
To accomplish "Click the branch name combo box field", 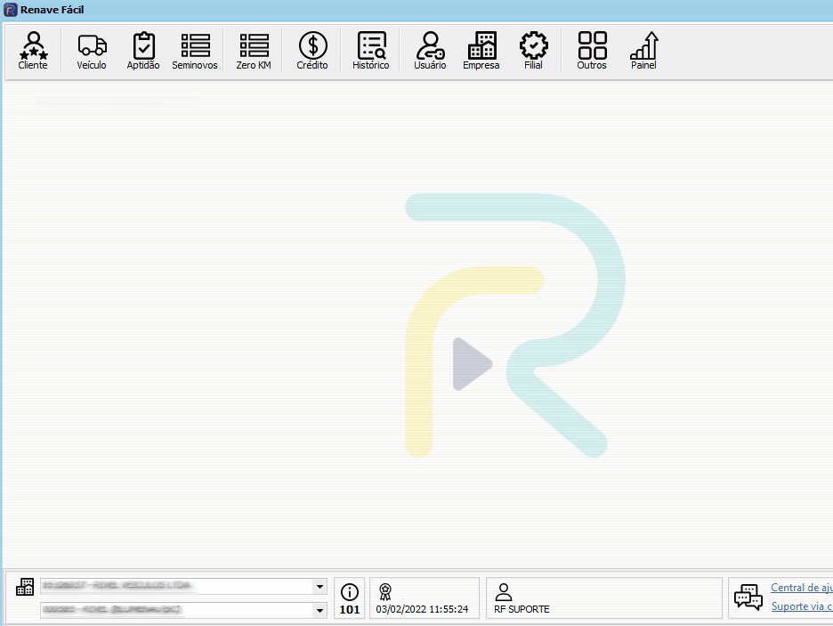I will click(x=183, y=610).
